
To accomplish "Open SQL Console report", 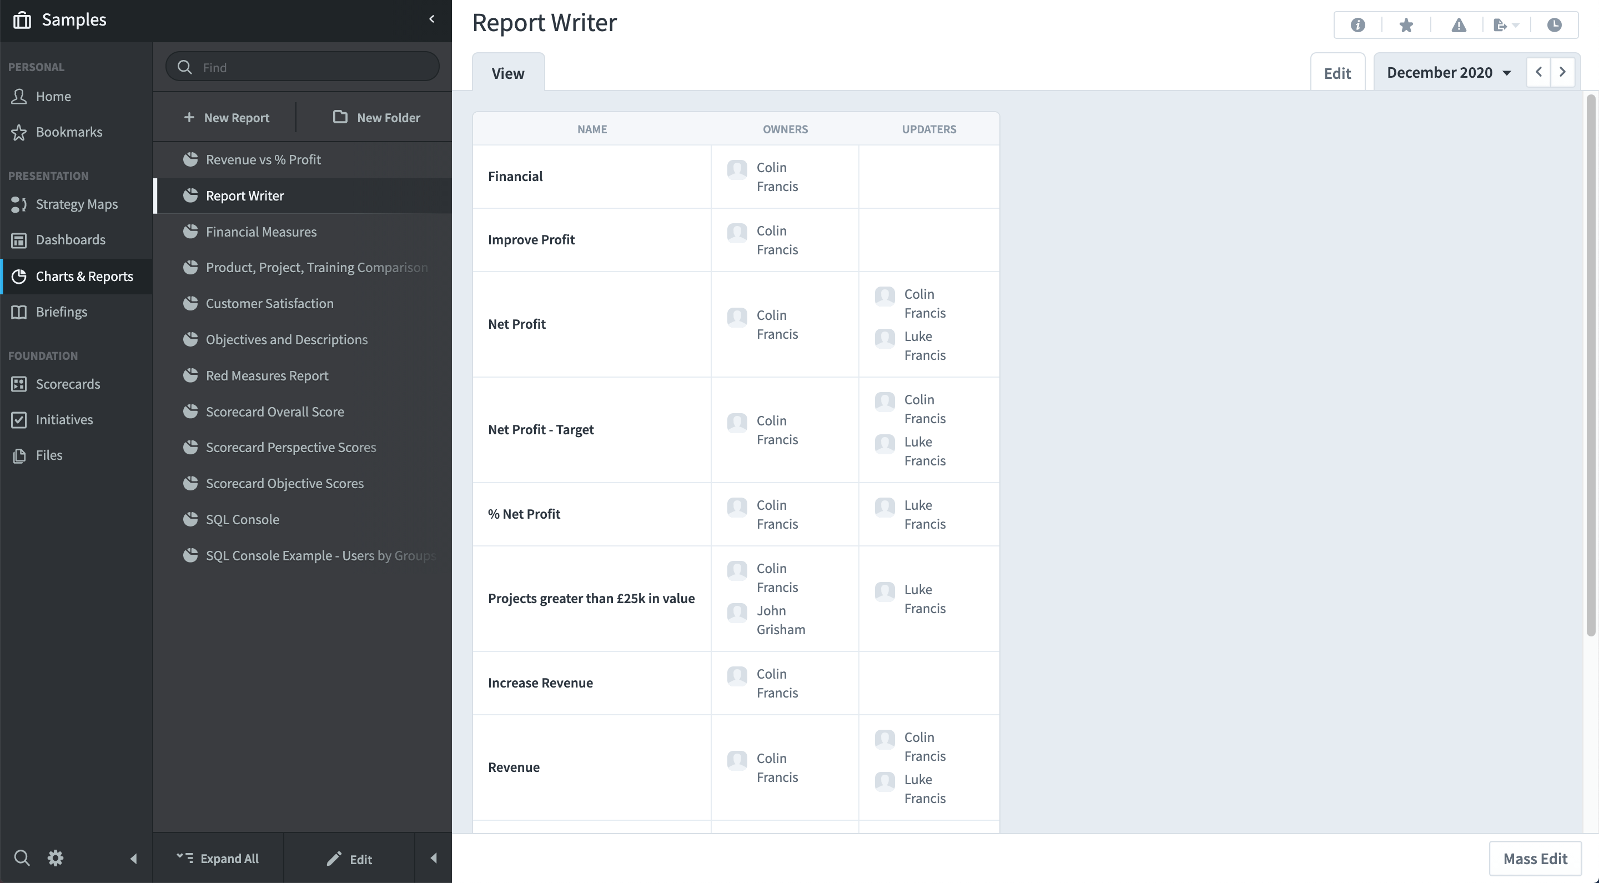I will 303,519.
